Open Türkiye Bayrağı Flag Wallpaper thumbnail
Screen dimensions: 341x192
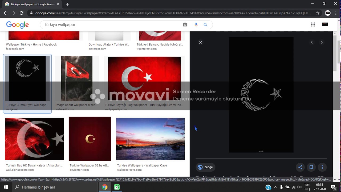(x=144, y=78)
